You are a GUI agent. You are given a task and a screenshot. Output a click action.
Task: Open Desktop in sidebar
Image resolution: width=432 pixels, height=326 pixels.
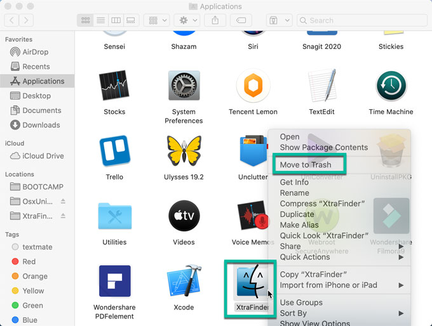(x=37, y=96)
